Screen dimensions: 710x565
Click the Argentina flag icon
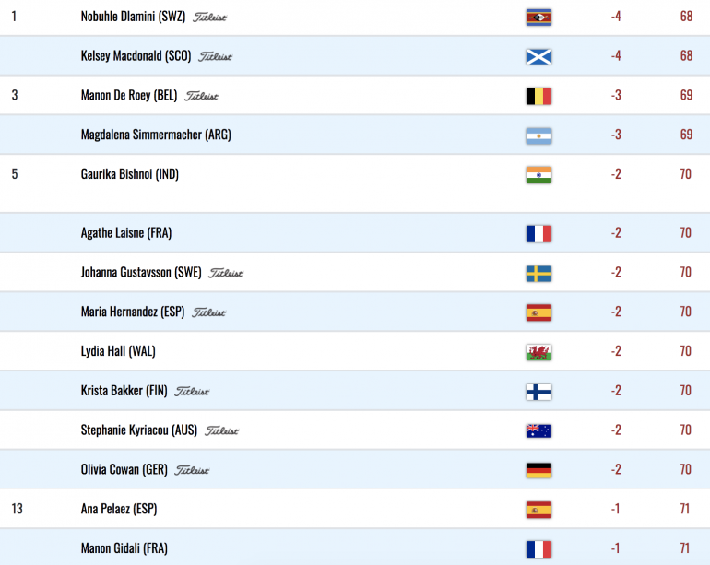click(538, 135)
